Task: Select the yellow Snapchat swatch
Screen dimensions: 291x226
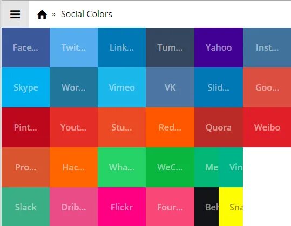Action: (231, 207)
